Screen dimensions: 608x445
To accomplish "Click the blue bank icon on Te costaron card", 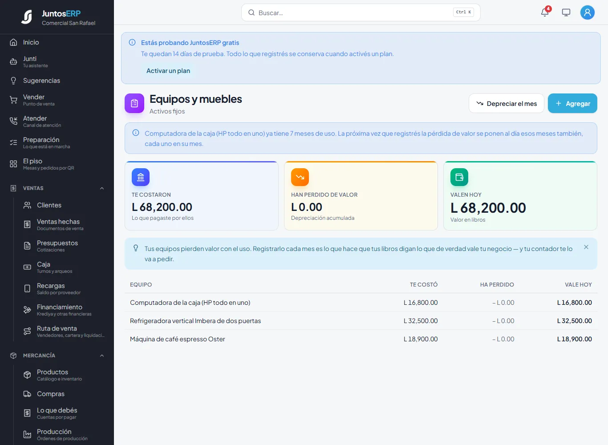I will [x=141, y=177].
